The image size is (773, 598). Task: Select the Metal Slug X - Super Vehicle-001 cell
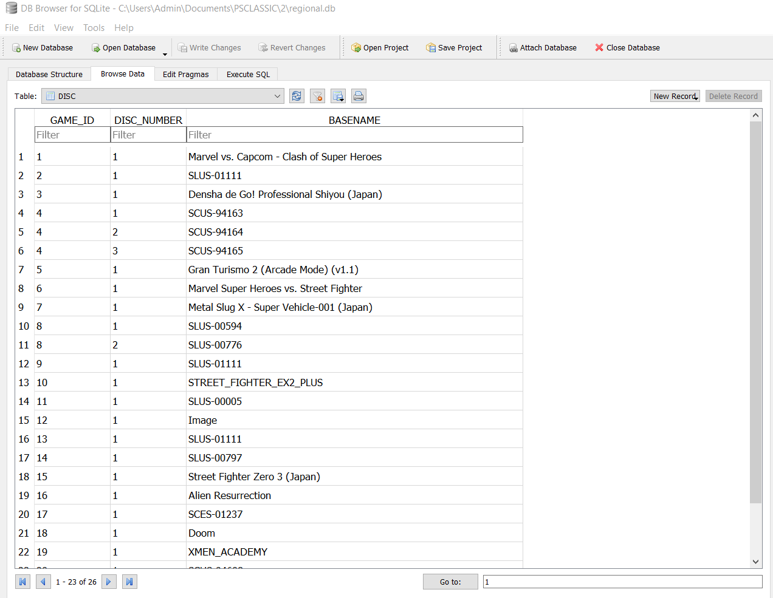point(354,307)
